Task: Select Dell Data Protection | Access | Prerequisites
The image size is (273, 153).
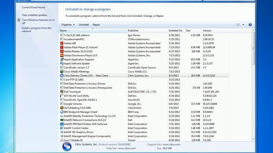Action: 88,88
